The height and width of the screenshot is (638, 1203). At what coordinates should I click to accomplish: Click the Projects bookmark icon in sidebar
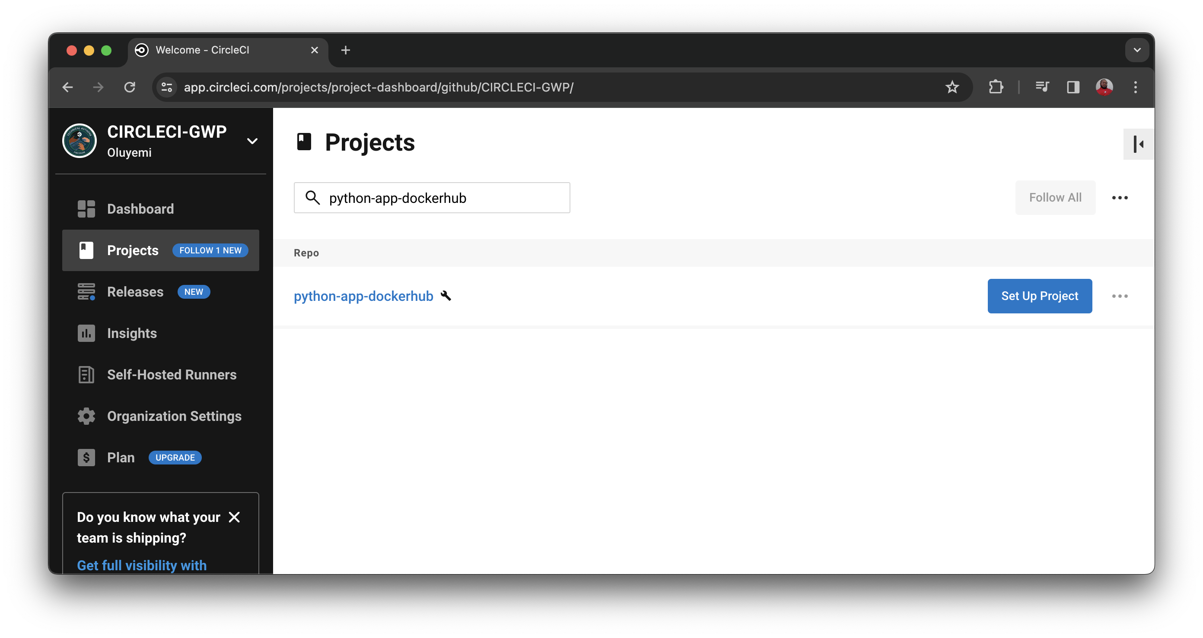(86, 250)
